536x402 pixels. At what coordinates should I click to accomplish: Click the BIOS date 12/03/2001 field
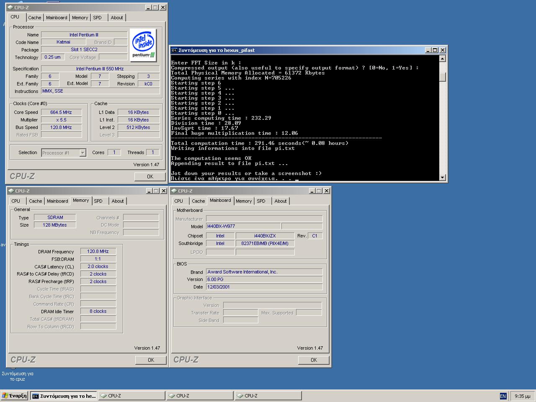click(x=264, y=287)
